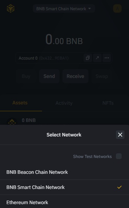Open the BNB Smart Chain Network dropdown
129x208 pixels.
coord(64,9)
